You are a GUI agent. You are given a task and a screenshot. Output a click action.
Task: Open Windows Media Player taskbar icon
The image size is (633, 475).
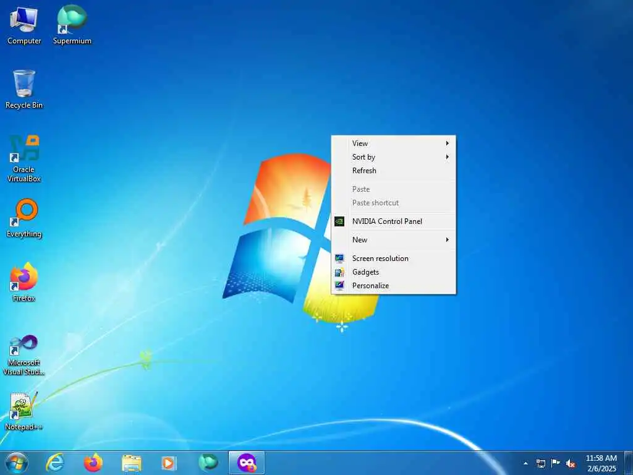point(169,463)
